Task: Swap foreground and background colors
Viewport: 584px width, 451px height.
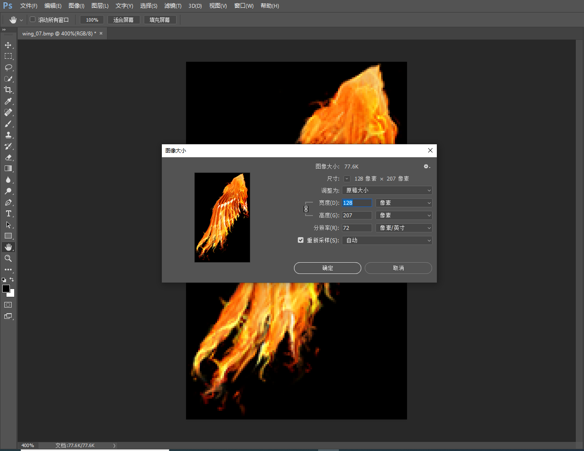Action: [x=12, y=279]
